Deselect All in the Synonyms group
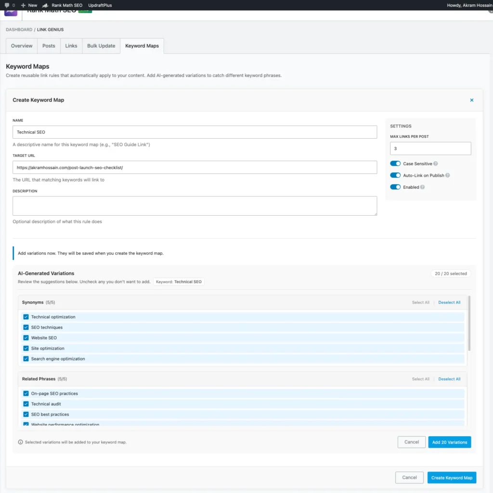Screen dimensions: 493x493 pos(449,302)
